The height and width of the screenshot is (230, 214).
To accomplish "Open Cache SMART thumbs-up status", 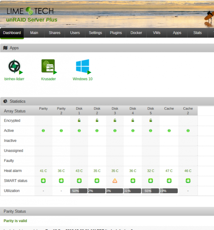I will (169, 181).
